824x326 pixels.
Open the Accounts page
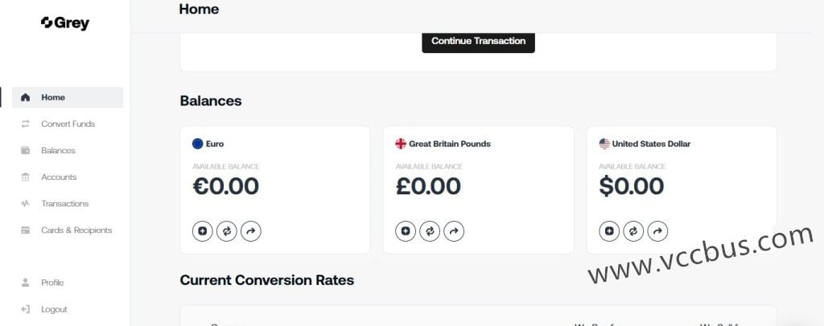68,177
